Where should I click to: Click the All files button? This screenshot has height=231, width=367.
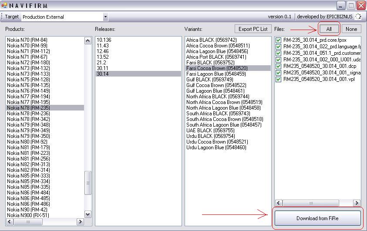[329, 29]
